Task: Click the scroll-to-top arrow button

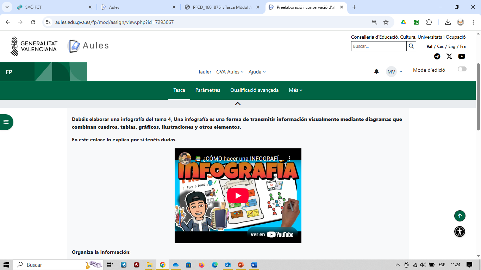Action: 460,216
